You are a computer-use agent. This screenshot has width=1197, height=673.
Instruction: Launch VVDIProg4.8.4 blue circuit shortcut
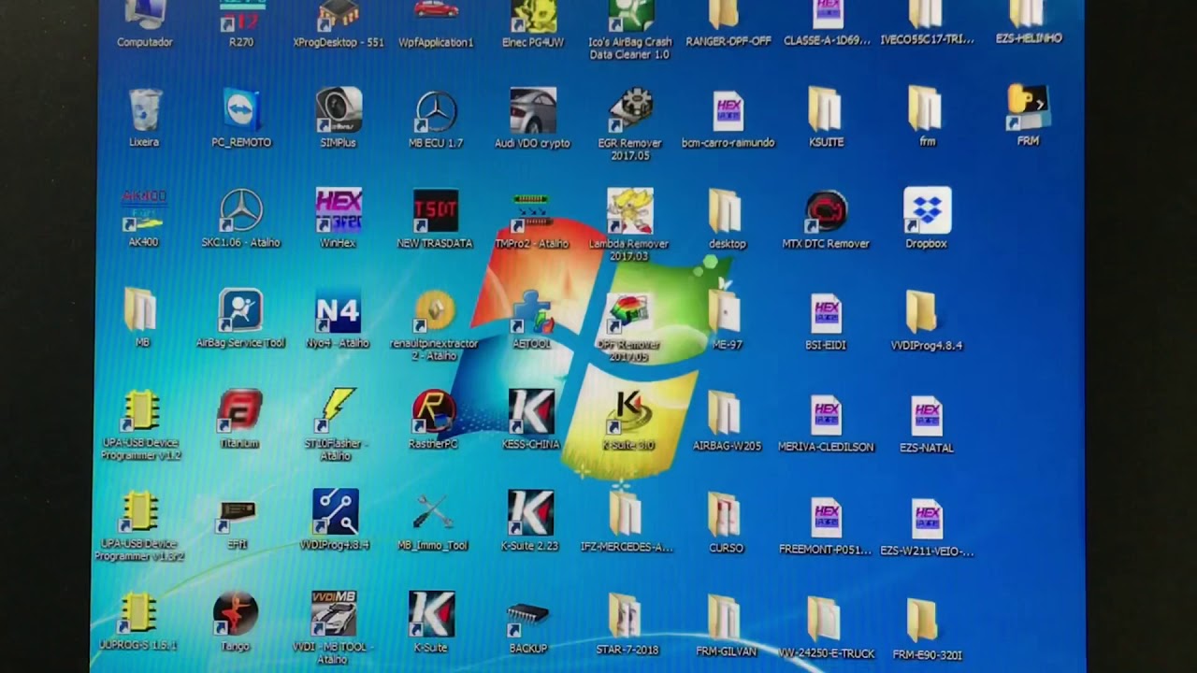[335, 521]
